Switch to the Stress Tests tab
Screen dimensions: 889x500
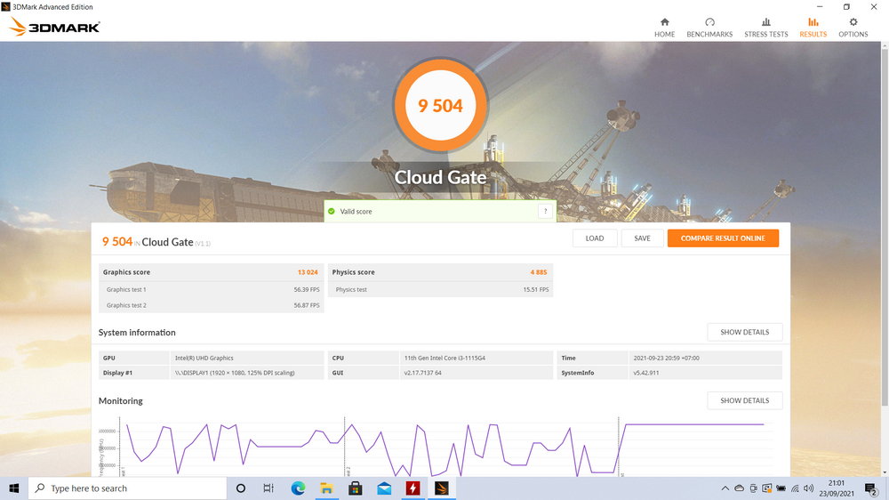tap(766, 28)
